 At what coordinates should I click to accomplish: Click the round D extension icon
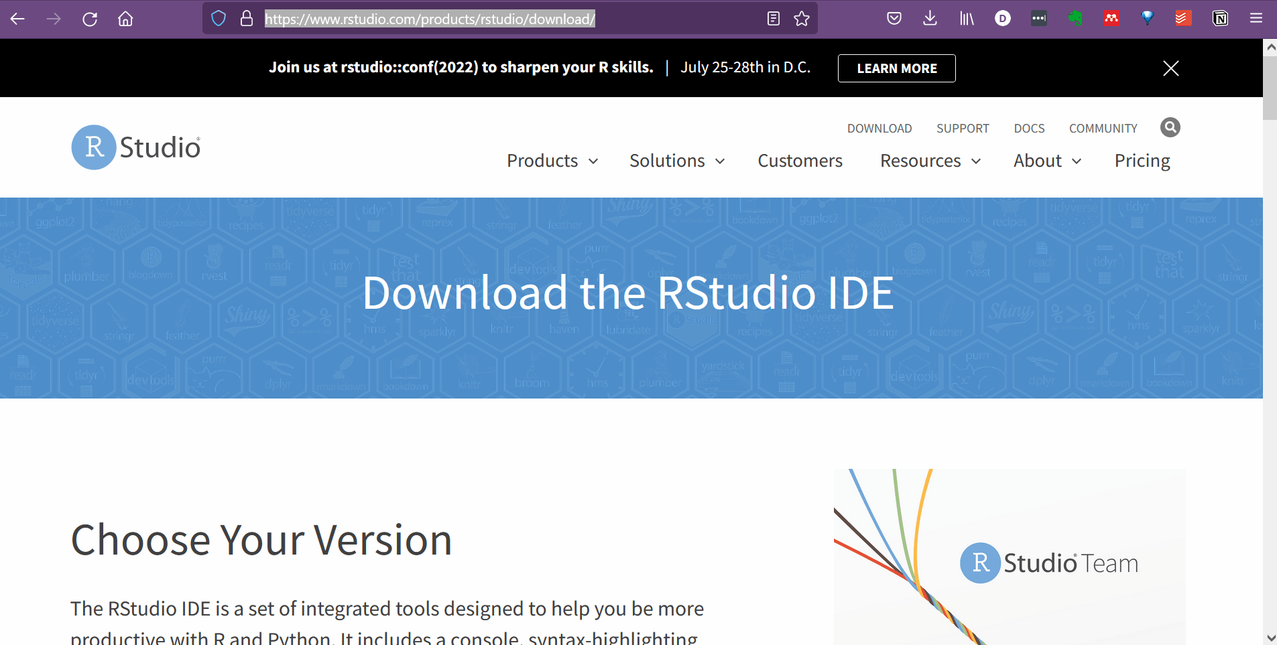coord(1003,19)
